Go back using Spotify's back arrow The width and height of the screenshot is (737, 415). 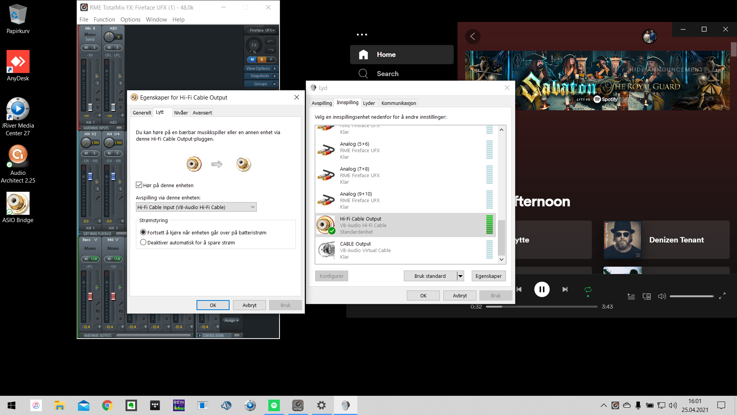[x=473, y=37]
